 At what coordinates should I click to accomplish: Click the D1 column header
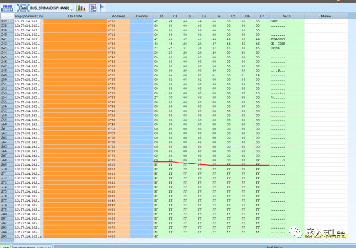pyautogui.click(x=175, y=16)
